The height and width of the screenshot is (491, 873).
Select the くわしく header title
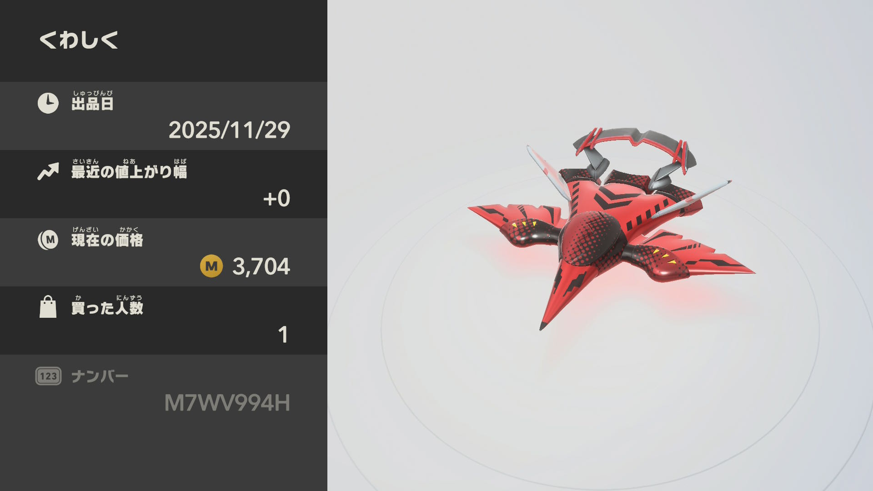coord(79,40)
